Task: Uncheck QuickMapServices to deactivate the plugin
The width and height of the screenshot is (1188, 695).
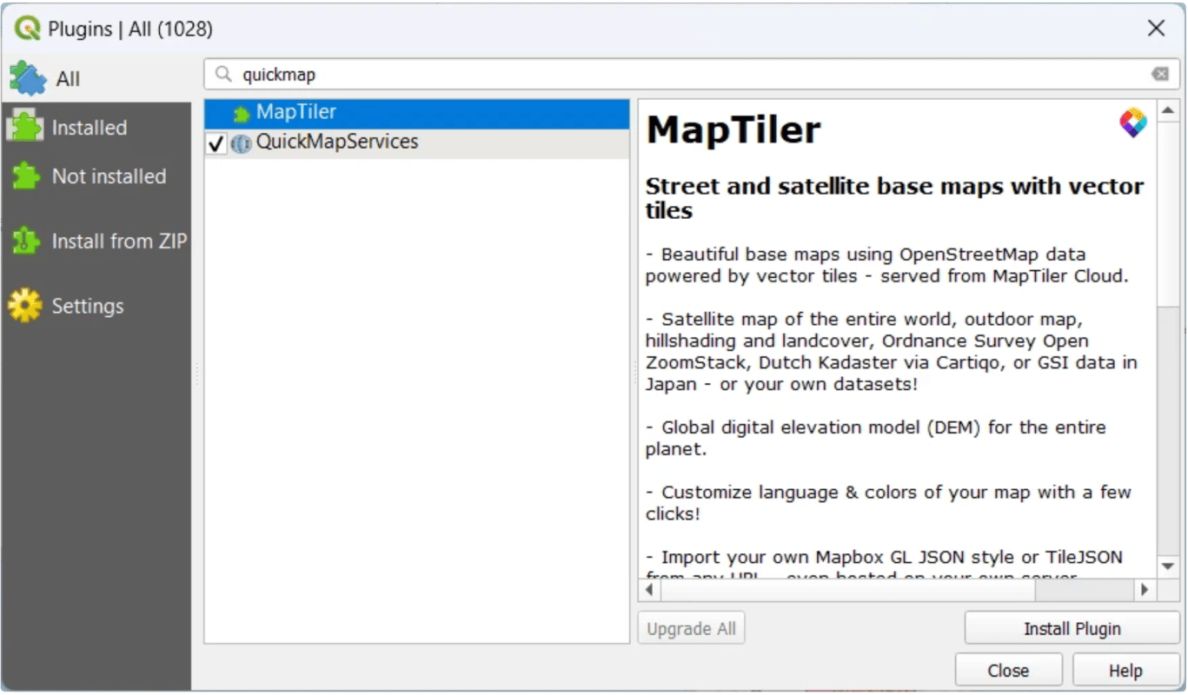Action: pyautogui.click(x=215, y=143)
